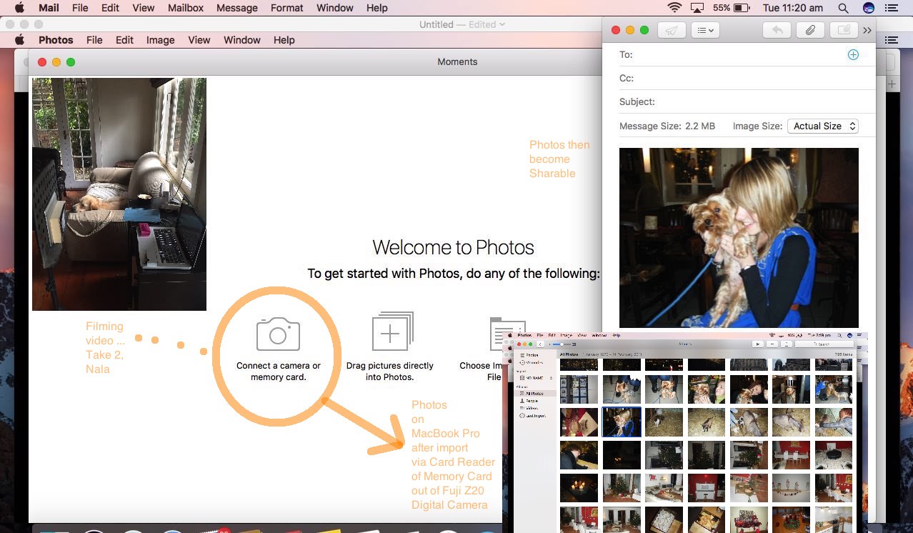This screenshot has height=533, width=913.
Task: Open the Format menu
Action: pos(287,8)
